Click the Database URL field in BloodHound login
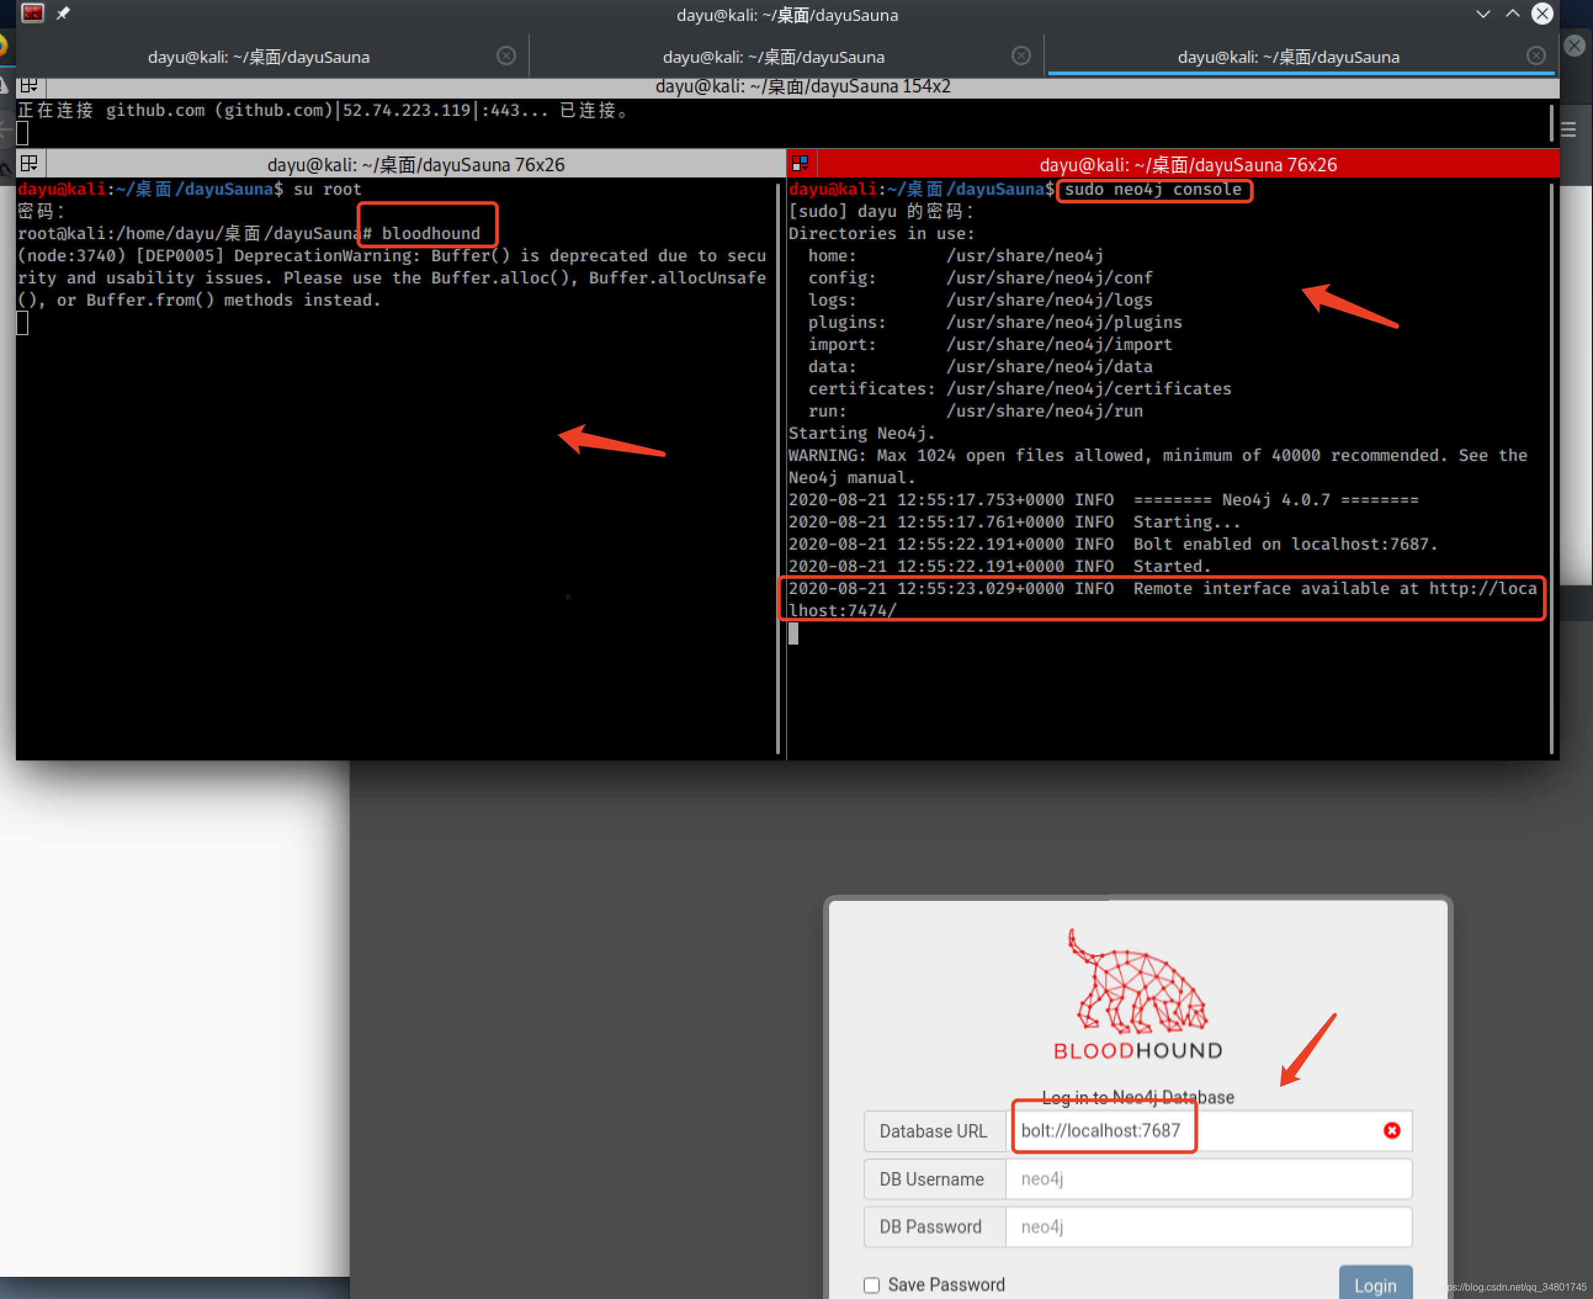 1208,1131
